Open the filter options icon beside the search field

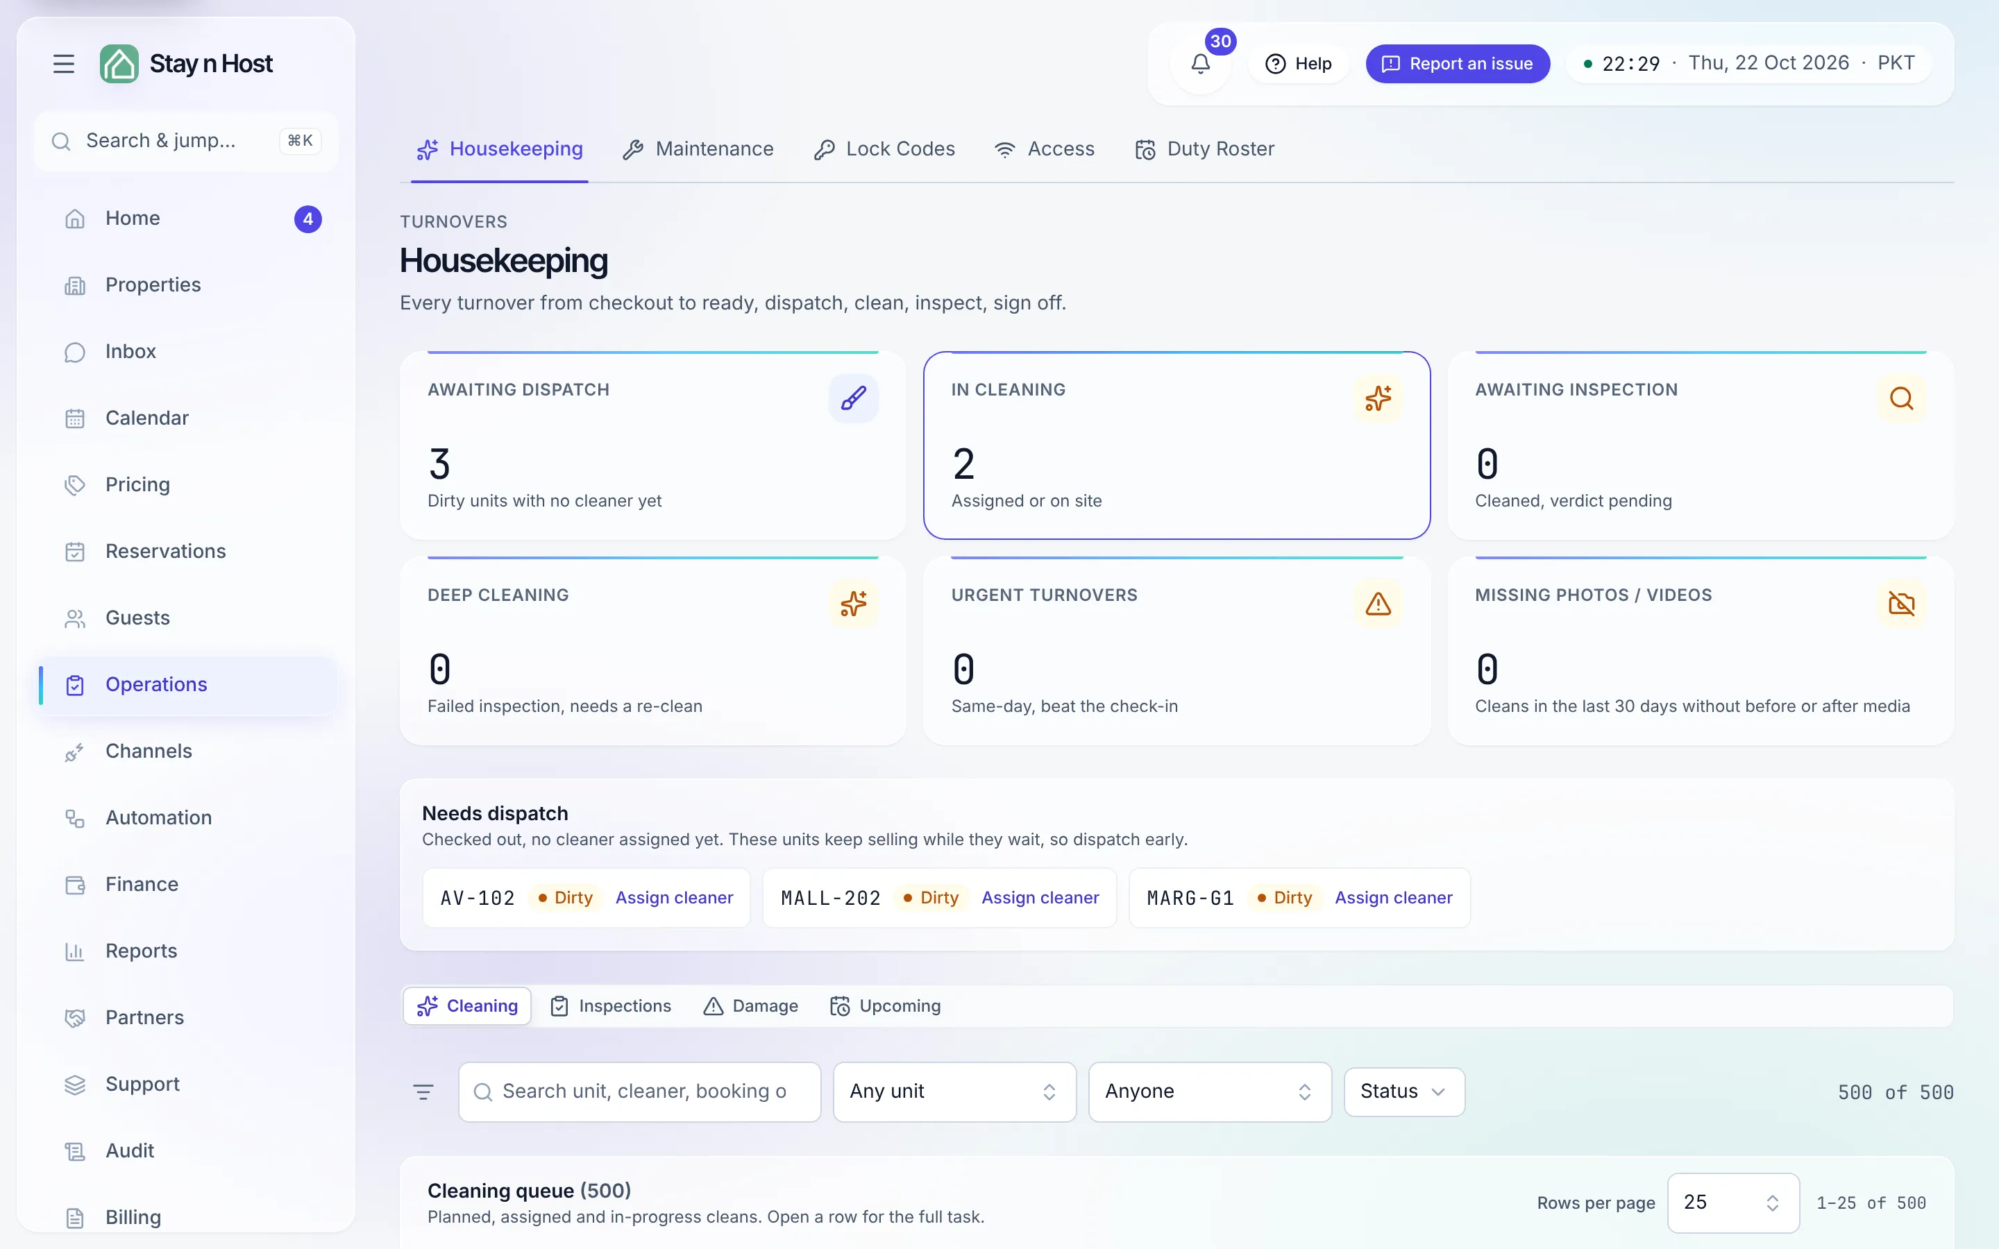(423, 1092)
